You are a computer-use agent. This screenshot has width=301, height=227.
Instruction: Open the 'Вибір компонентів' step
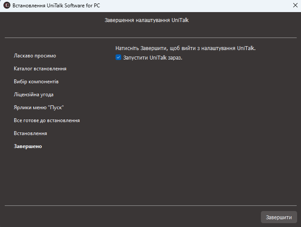point(36,82)
